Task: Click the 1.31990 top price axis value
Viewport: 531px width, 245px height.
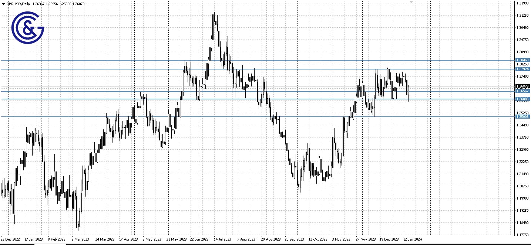Action: pos(523,3)
